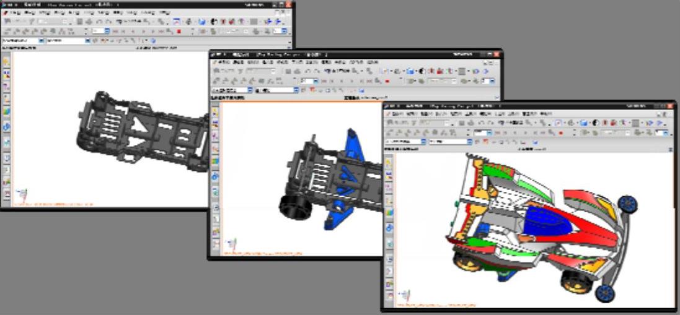The width and height of the screenshot is (680, 315).
Task: Click the blue circle icon in back window sidebar
Action: (x=6, y=127)
